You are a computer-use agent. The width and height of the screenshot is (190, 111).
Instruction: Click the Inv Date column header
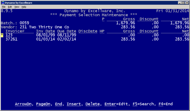pos(46,31)
